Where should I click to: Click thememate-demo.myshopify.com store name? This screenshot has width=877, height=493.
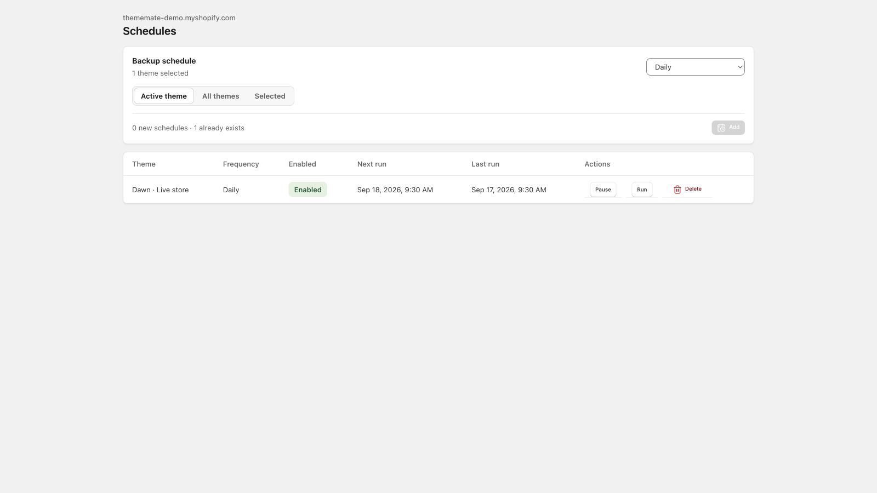point(179,18)
